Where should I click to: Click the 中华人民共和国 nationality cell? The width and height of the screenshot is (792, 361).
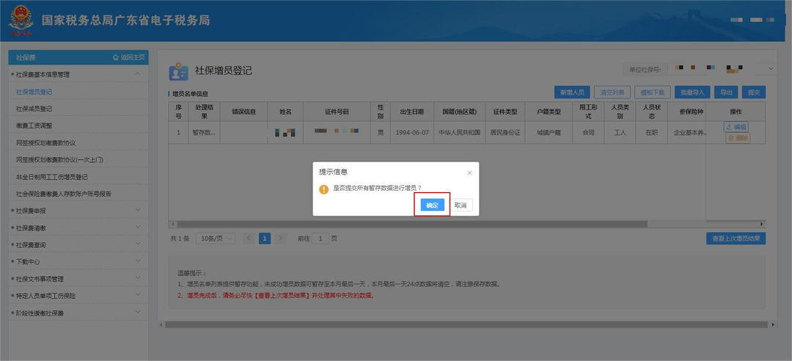coord(459,133)
